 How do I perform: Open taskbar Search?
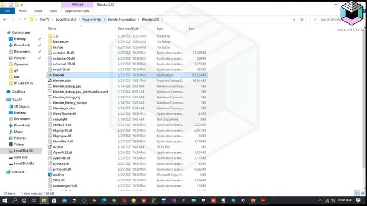[14, 200]
